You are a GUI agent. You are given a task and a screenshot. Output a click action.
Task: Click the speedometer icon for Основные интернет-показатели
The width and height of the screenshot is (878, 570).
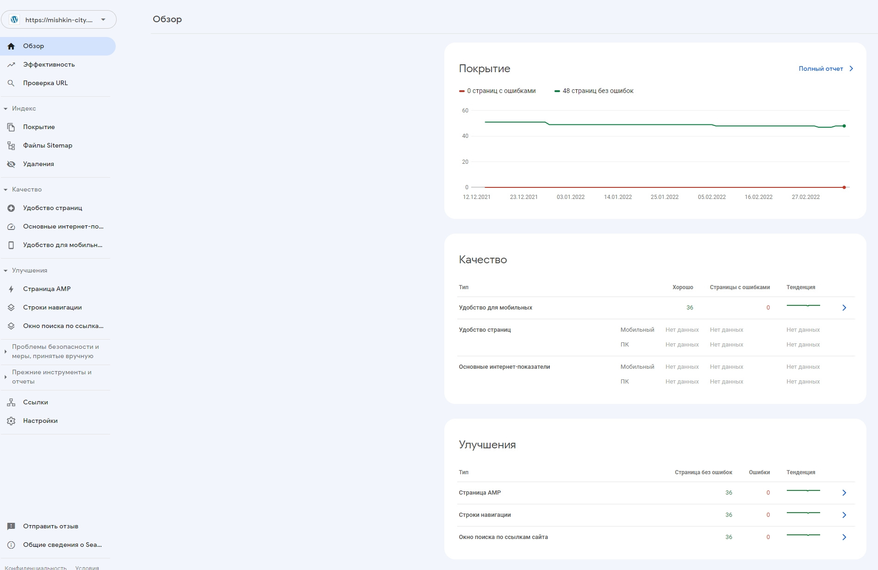pyautogui.click(x=11, y=227)
